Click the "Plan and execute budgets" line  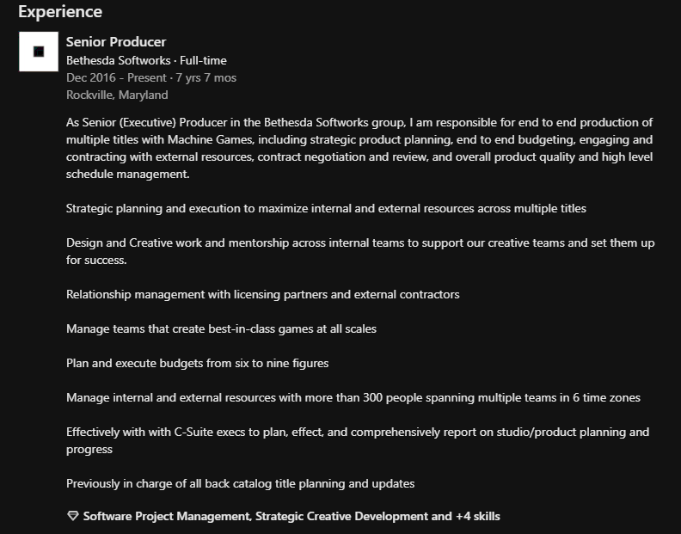(197, 363)
